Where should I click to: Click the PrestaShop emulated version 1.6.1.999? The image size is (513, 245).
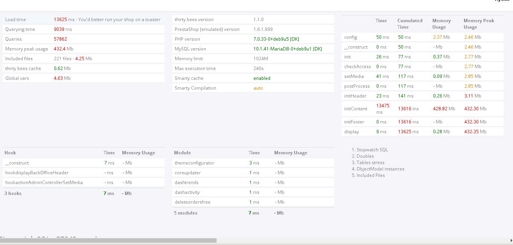click(x=263, y=29)
